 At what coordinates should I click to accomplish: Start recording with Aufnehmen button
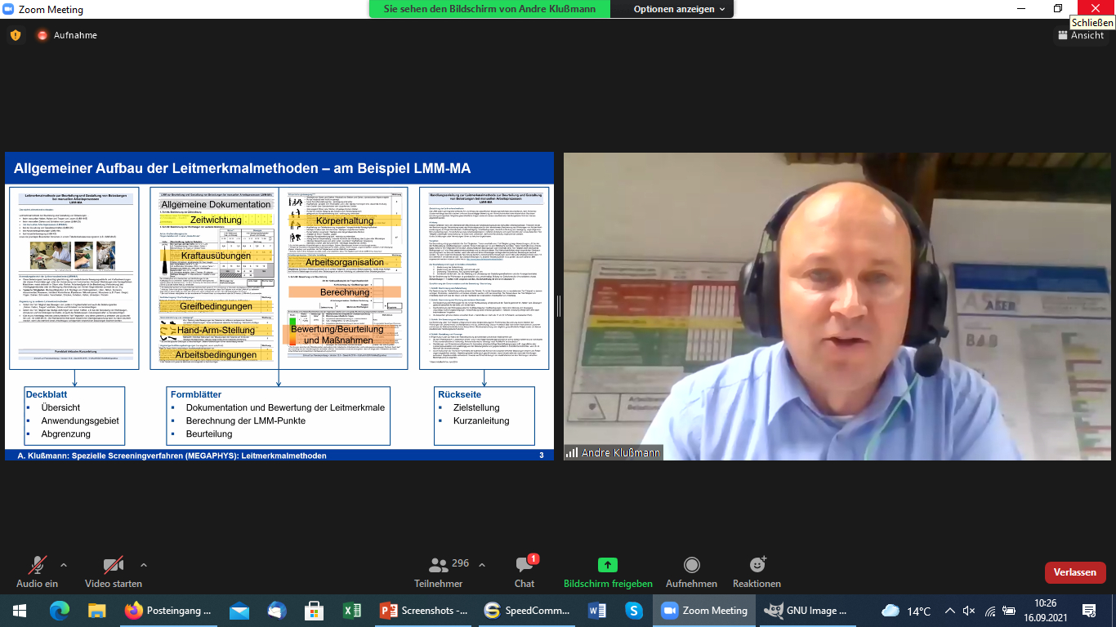691,565
